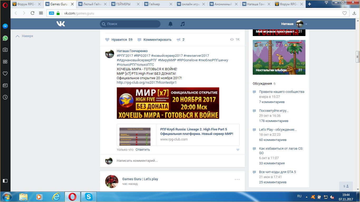The height and width of the screenshot is (202, 360).
Task: Switch to the Наташа Гонч tab
Action: pyautogui.click(x=257, y=4)
